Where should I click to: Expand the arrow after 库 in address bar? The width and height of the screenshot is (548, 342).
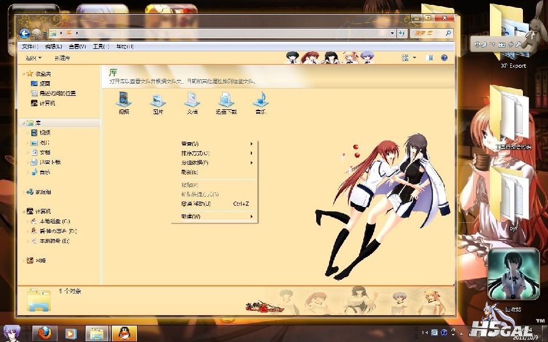coord(77,33)
